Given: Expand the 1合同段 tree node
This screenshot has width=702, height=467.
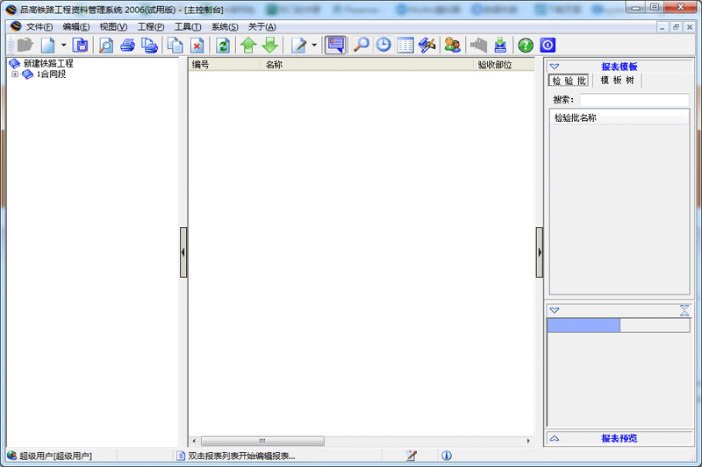Looking at the screenshot, I should [x=15, y=74].
